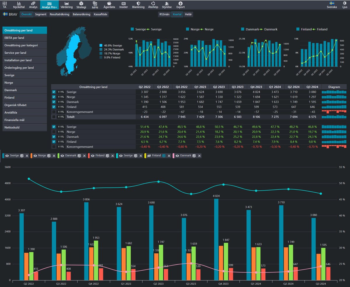Show the hidden yellow Finland series

[x=149, y=156]
